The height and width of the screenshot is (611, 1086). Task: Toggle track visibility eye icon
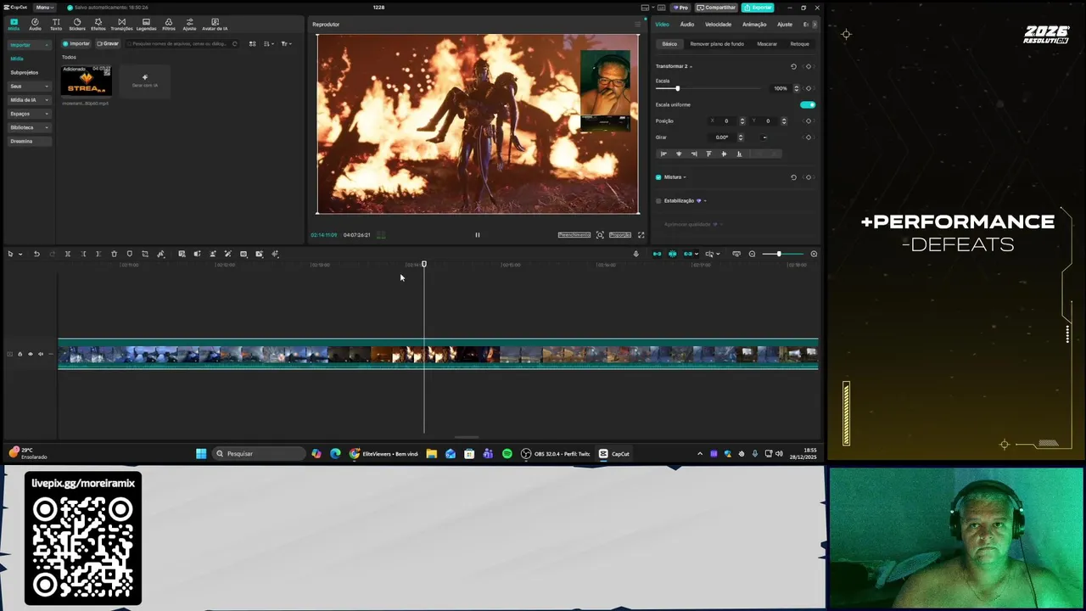(30, 354)
